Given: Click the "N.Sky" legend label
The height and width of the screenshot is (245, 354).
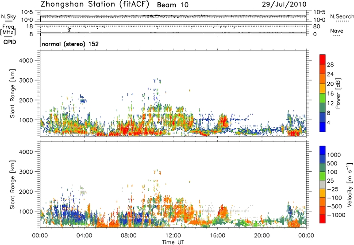Looking at the screenshot, I should [8, 16].
